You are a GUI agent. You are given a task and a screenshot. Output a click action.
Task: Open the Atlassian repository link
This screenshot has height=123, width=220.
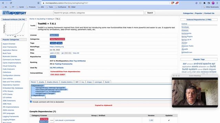[185, 30]
